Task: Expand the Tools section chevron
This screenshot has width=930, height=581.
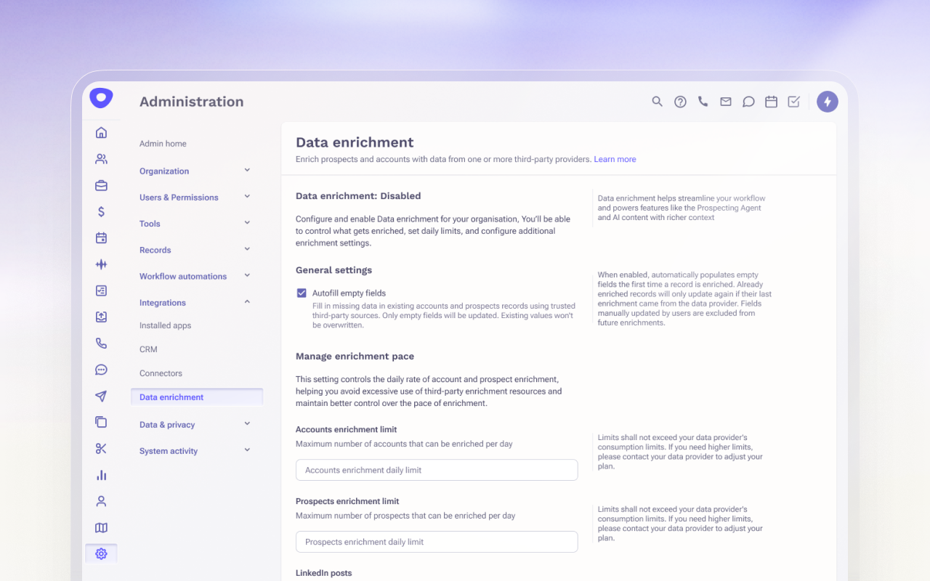Action: click(247, 222)
